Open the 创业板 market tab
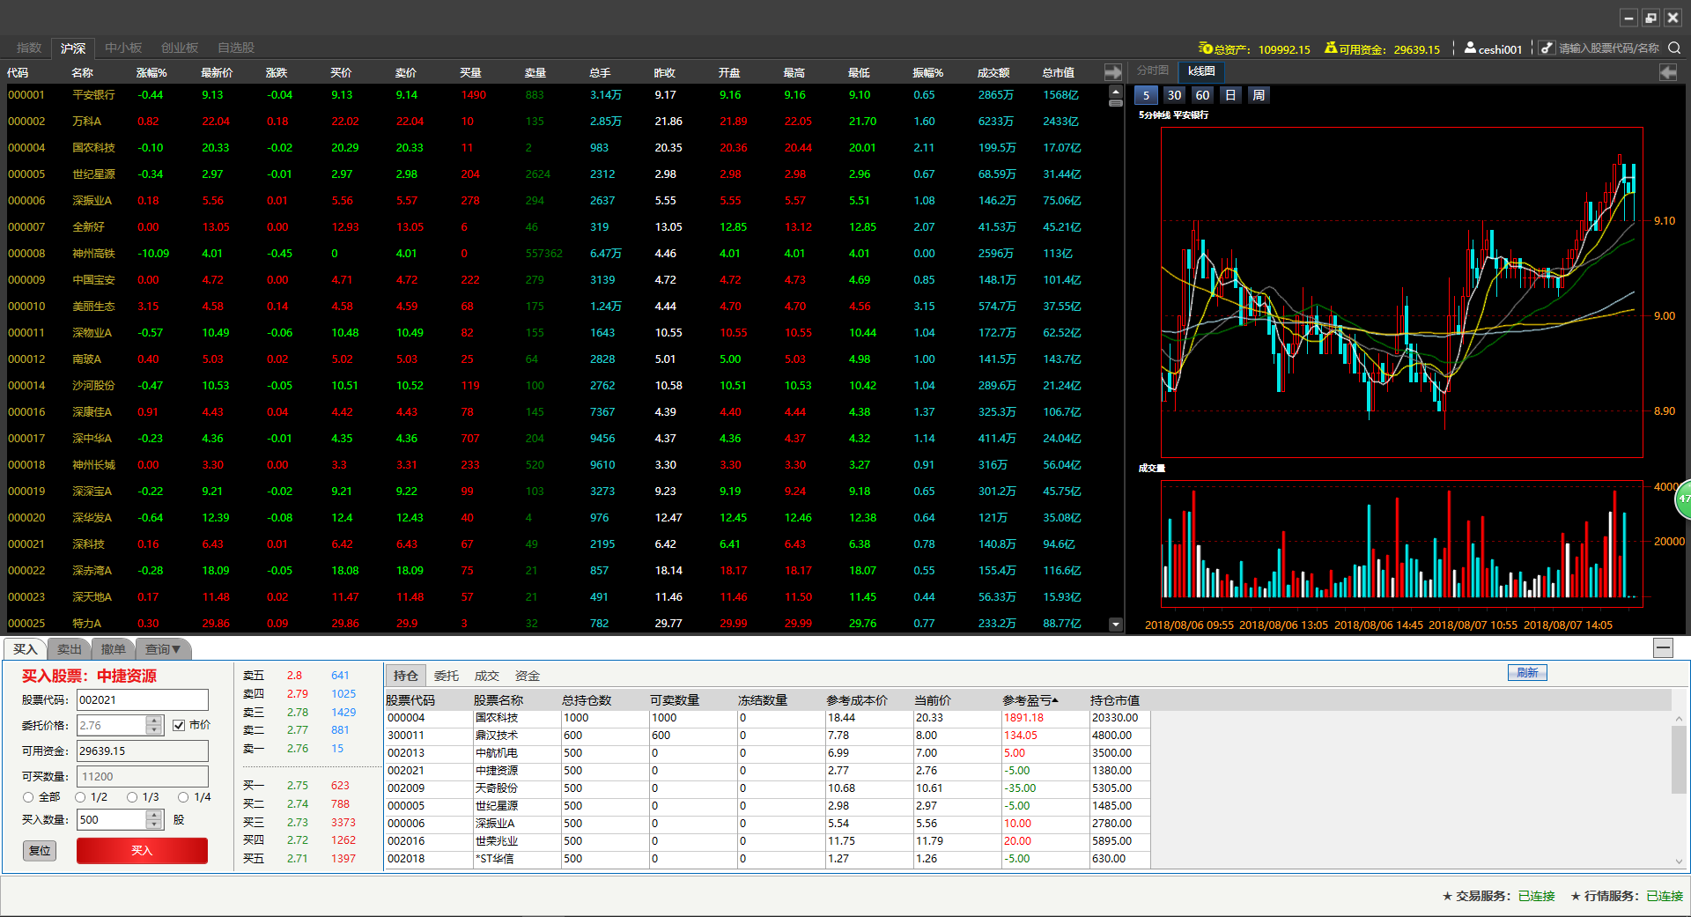 (180, 48)
